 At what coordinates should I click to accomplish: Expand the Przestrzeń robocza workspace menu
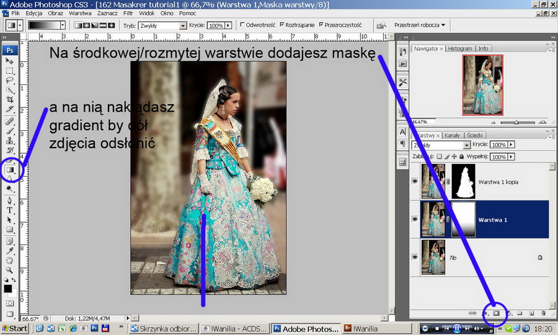pos(420,25)
